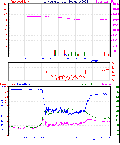
Task: Click the "W" wind direction label
Action: click(113, 76)
